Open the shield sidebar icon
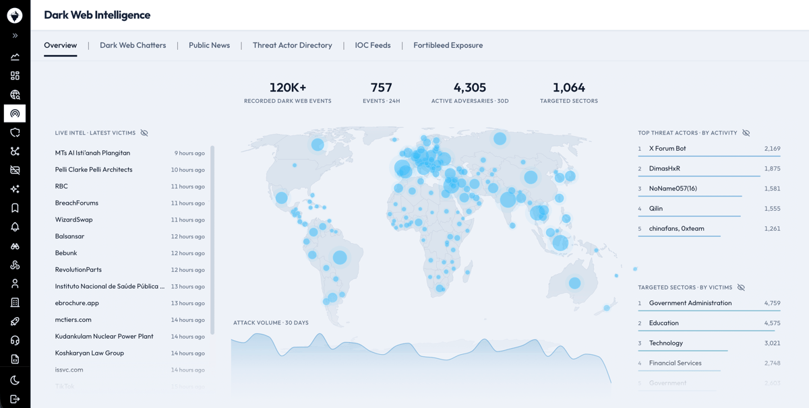Viewport: 809px width, 408px height. point(15,133)
